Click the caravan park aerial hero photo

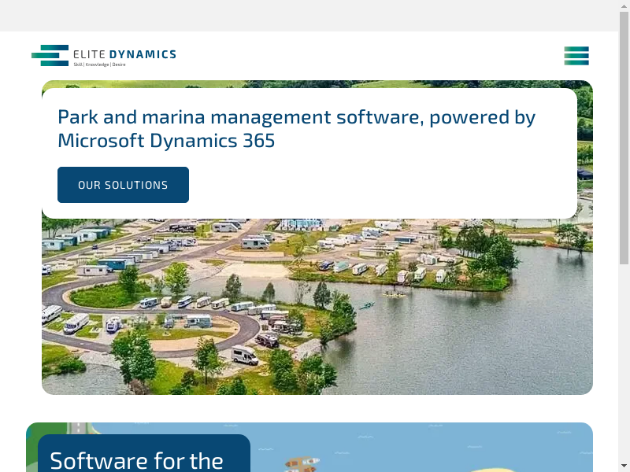click(x=441, y=330)
